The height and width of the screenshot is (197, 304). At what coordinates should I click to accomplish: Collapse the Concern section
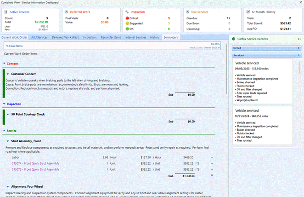(4, 64)
